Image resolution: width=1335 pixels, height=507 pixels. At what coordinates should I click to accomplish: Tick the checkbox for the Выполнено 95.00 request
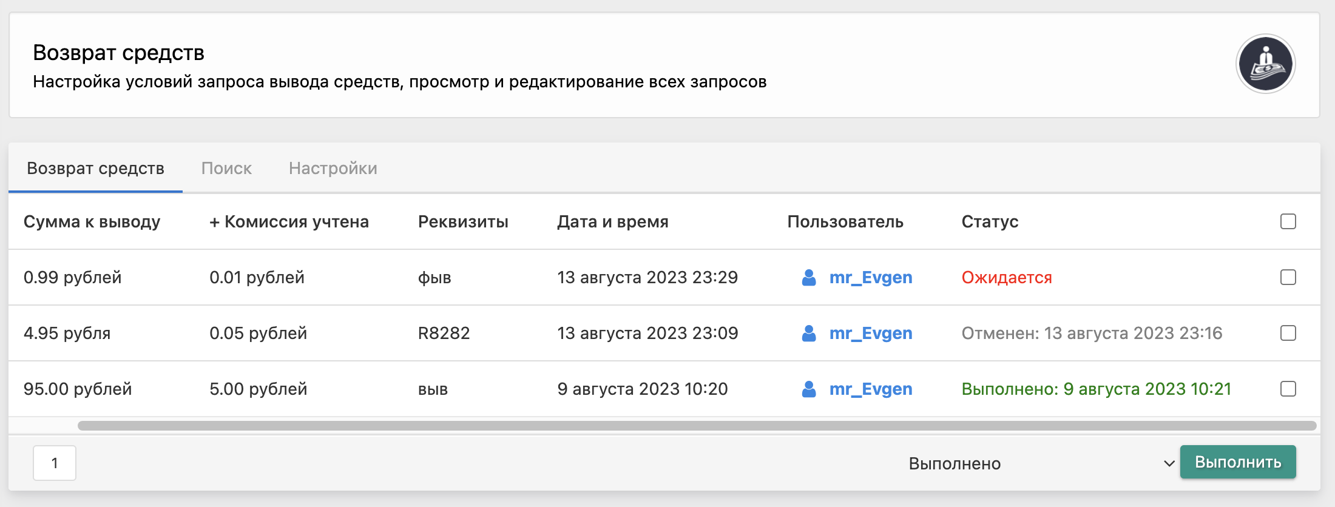point(1288,389)
